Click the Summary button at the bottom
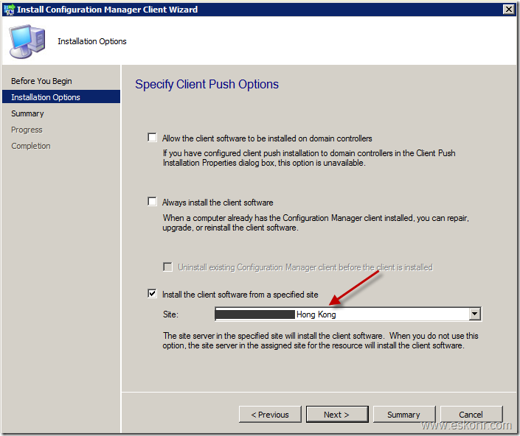This screenshot has width=520, height=436. point(403,415)
